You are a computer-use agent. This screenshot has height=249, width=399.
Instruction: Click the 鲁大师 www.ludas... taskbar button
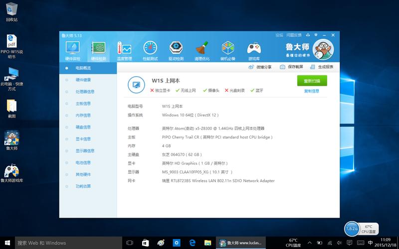(241, 243)
